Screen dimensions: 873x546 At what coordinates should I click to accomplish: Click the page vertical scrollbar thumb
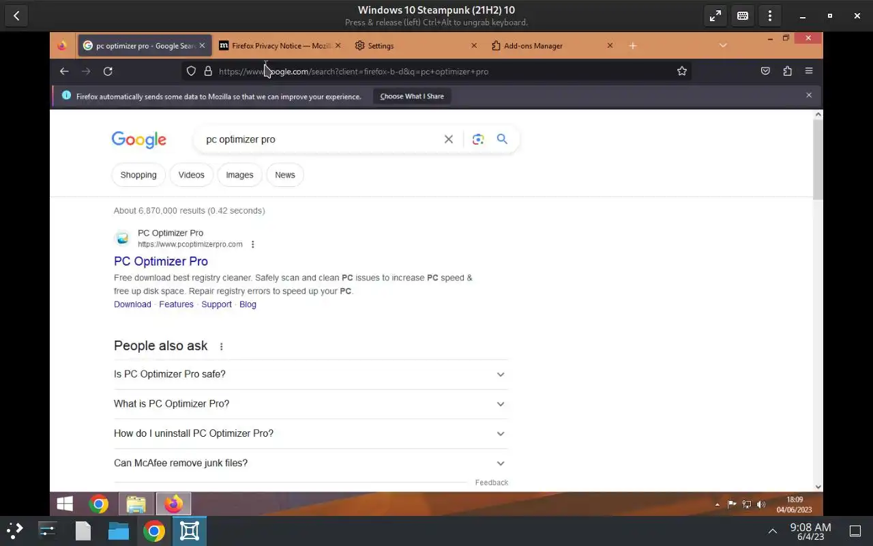[x=818, y=160]
